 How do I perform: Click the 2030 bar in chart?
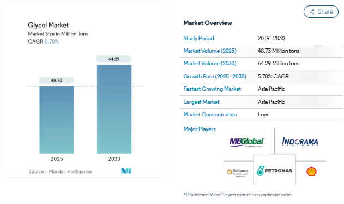tap(114, 109)
